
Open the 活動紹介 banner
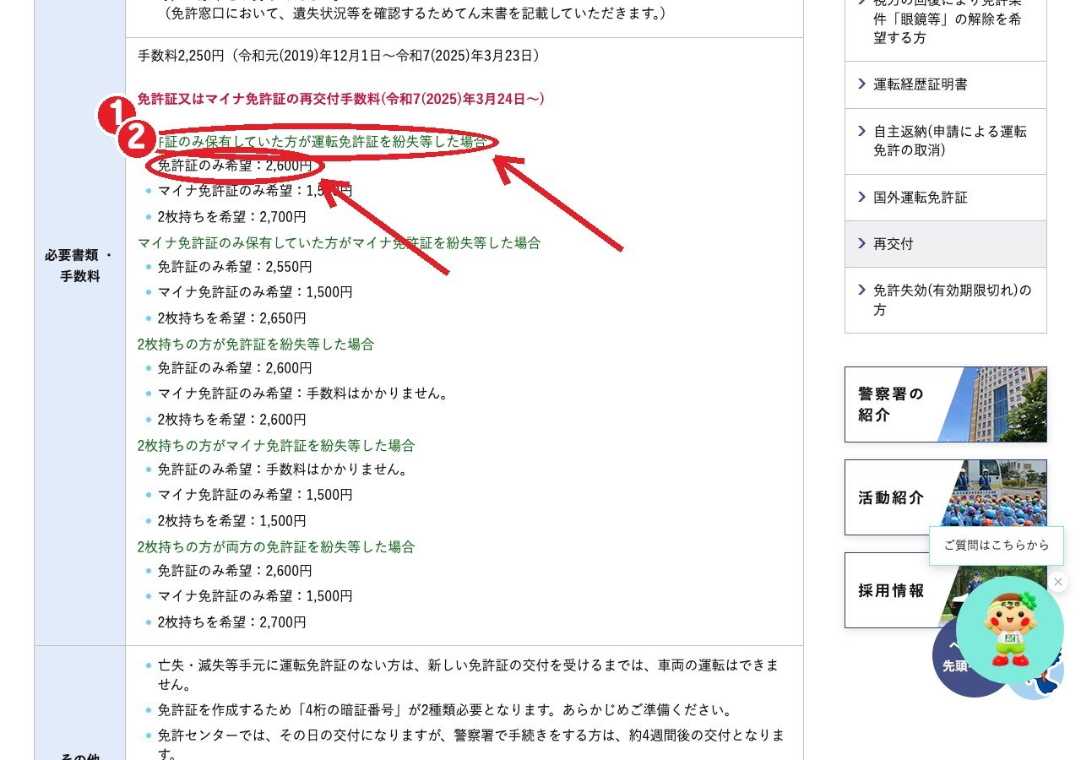(x=945, y=497)
